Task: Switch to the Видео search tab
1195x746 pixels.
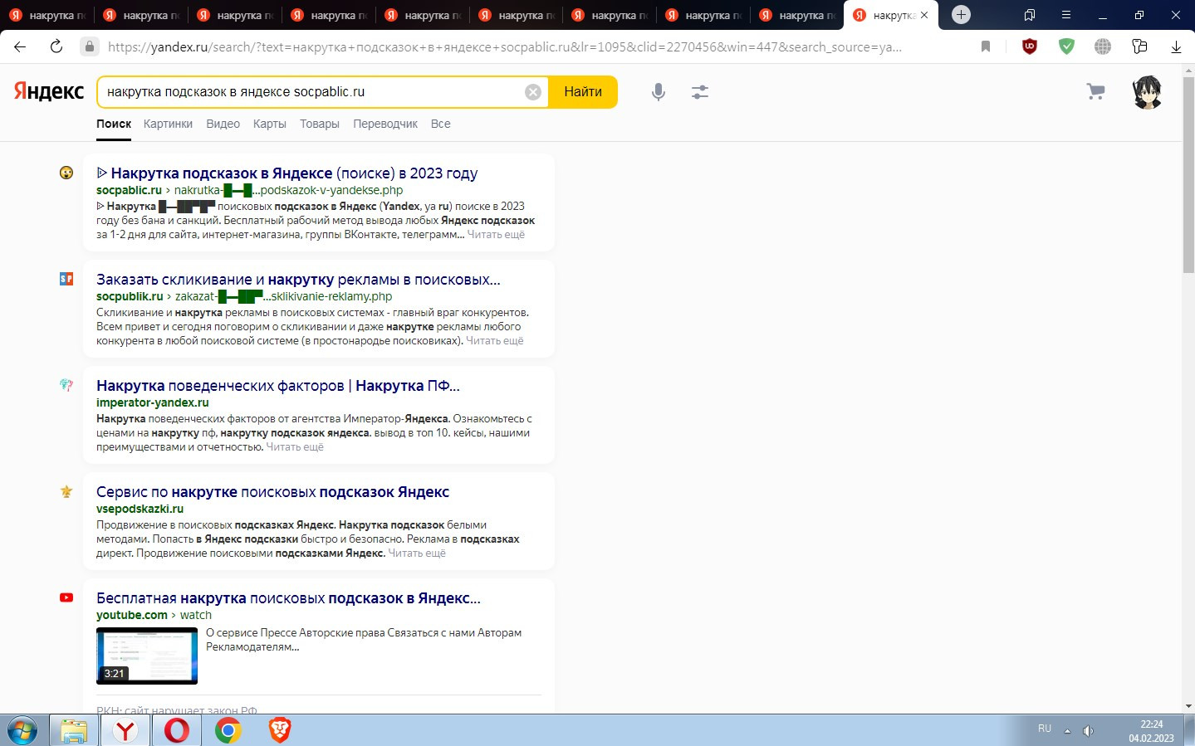Action: [223, 124]
